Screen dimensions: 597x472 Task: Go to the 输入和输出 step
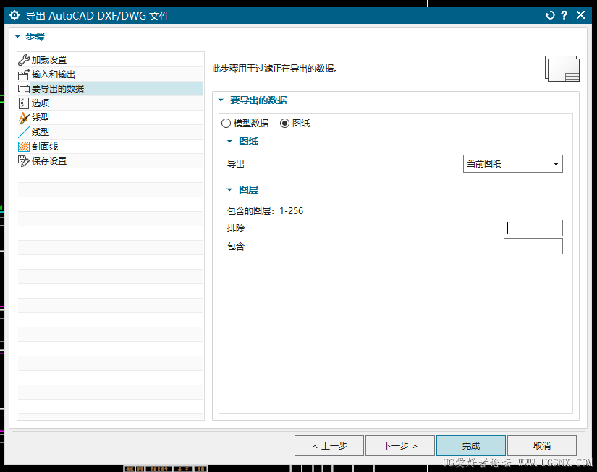pyautogui.click(x=111, y=74)
